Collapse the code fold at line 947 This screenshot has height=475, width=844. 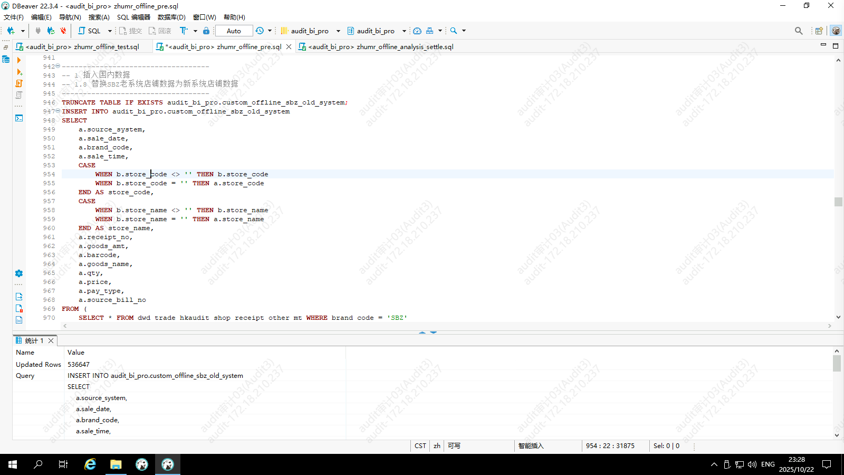point(58,111)
